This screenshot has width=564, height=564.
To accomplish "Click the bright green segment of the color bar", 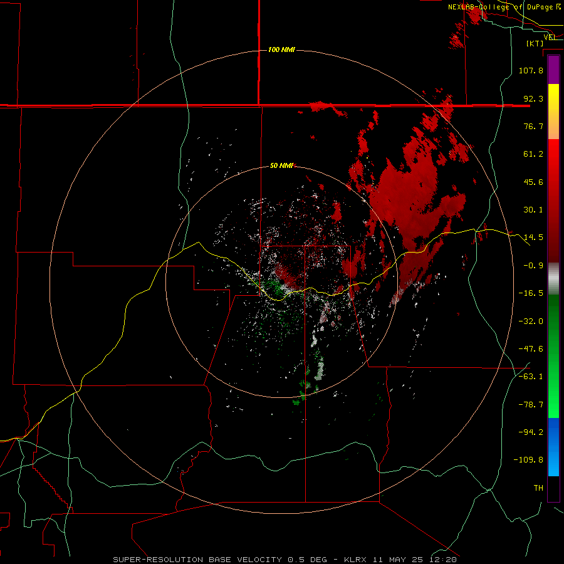I will tap(553, 356).
